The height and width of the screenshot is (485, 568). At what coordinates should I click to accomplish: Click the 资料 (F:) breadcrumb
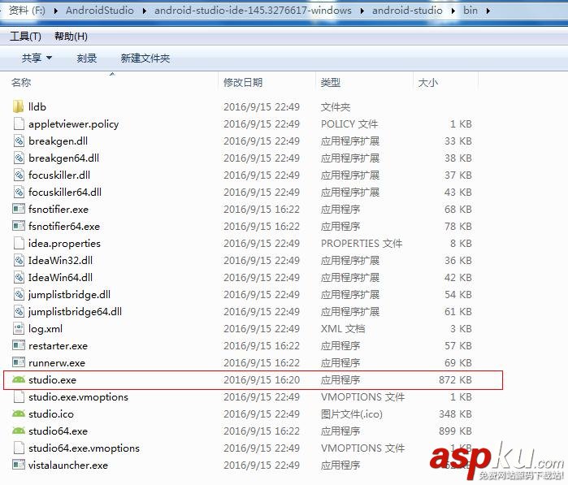coord(27,10)
